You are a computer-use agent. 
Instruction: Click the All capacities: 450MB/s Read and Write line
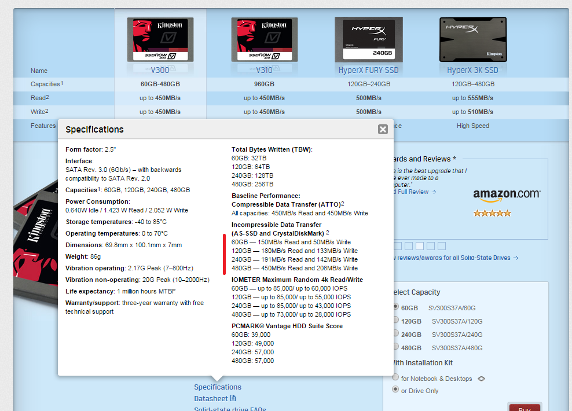pos(300,214)
